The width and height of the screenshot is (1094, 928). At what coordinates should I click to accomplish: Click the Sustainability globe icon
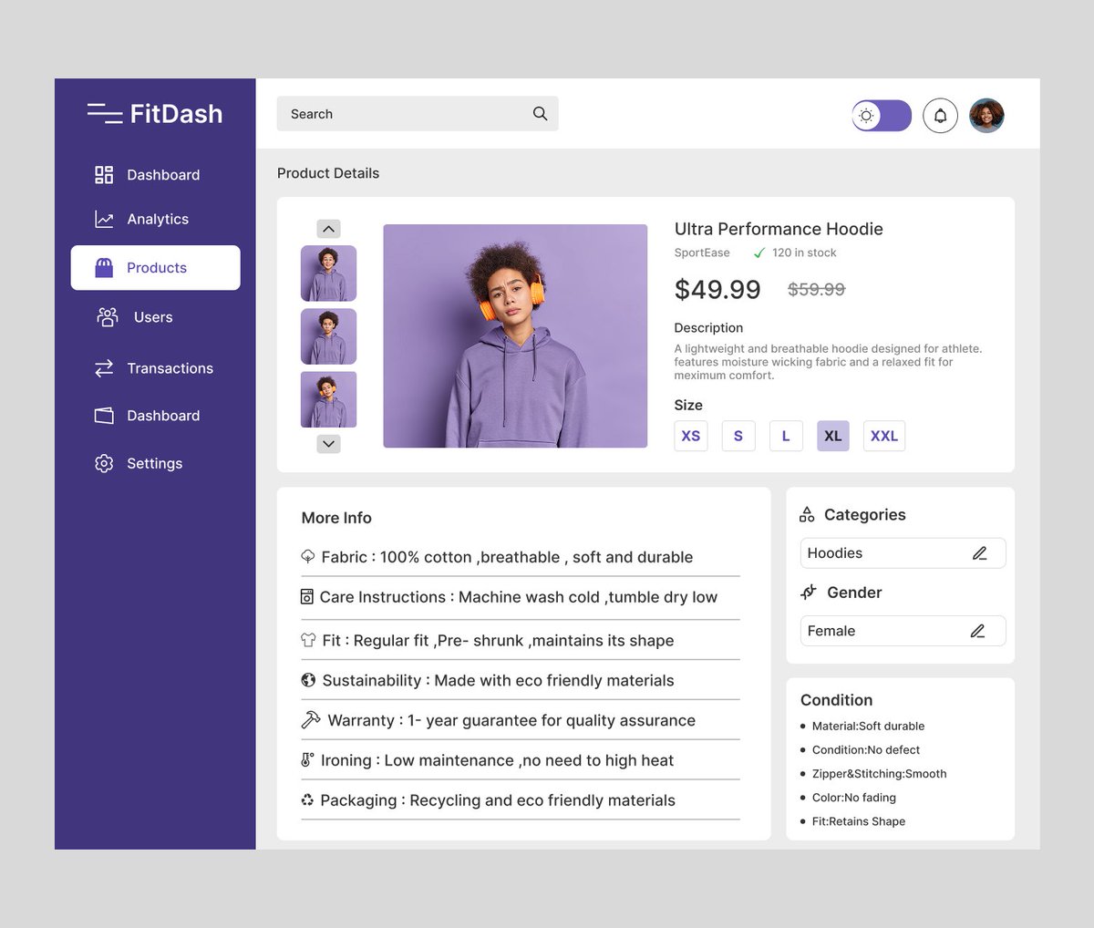pyautogui.click(x=308, y=680)
